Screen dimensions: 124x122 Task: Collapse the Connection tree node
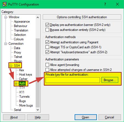[x=6, y=44]
